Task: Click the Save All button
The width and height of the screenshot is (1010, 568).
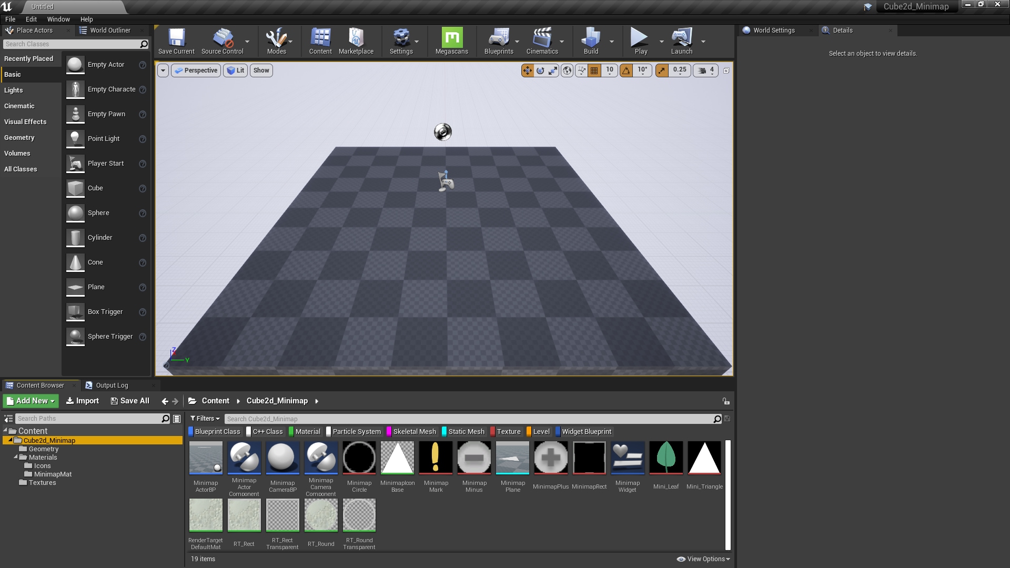Action: pyautogui.click(x=130, y=400)
